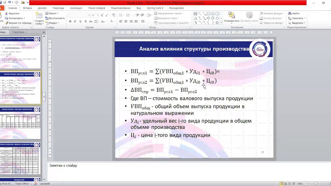Switch to Structure (Структура) pane tab

point(18,32)
